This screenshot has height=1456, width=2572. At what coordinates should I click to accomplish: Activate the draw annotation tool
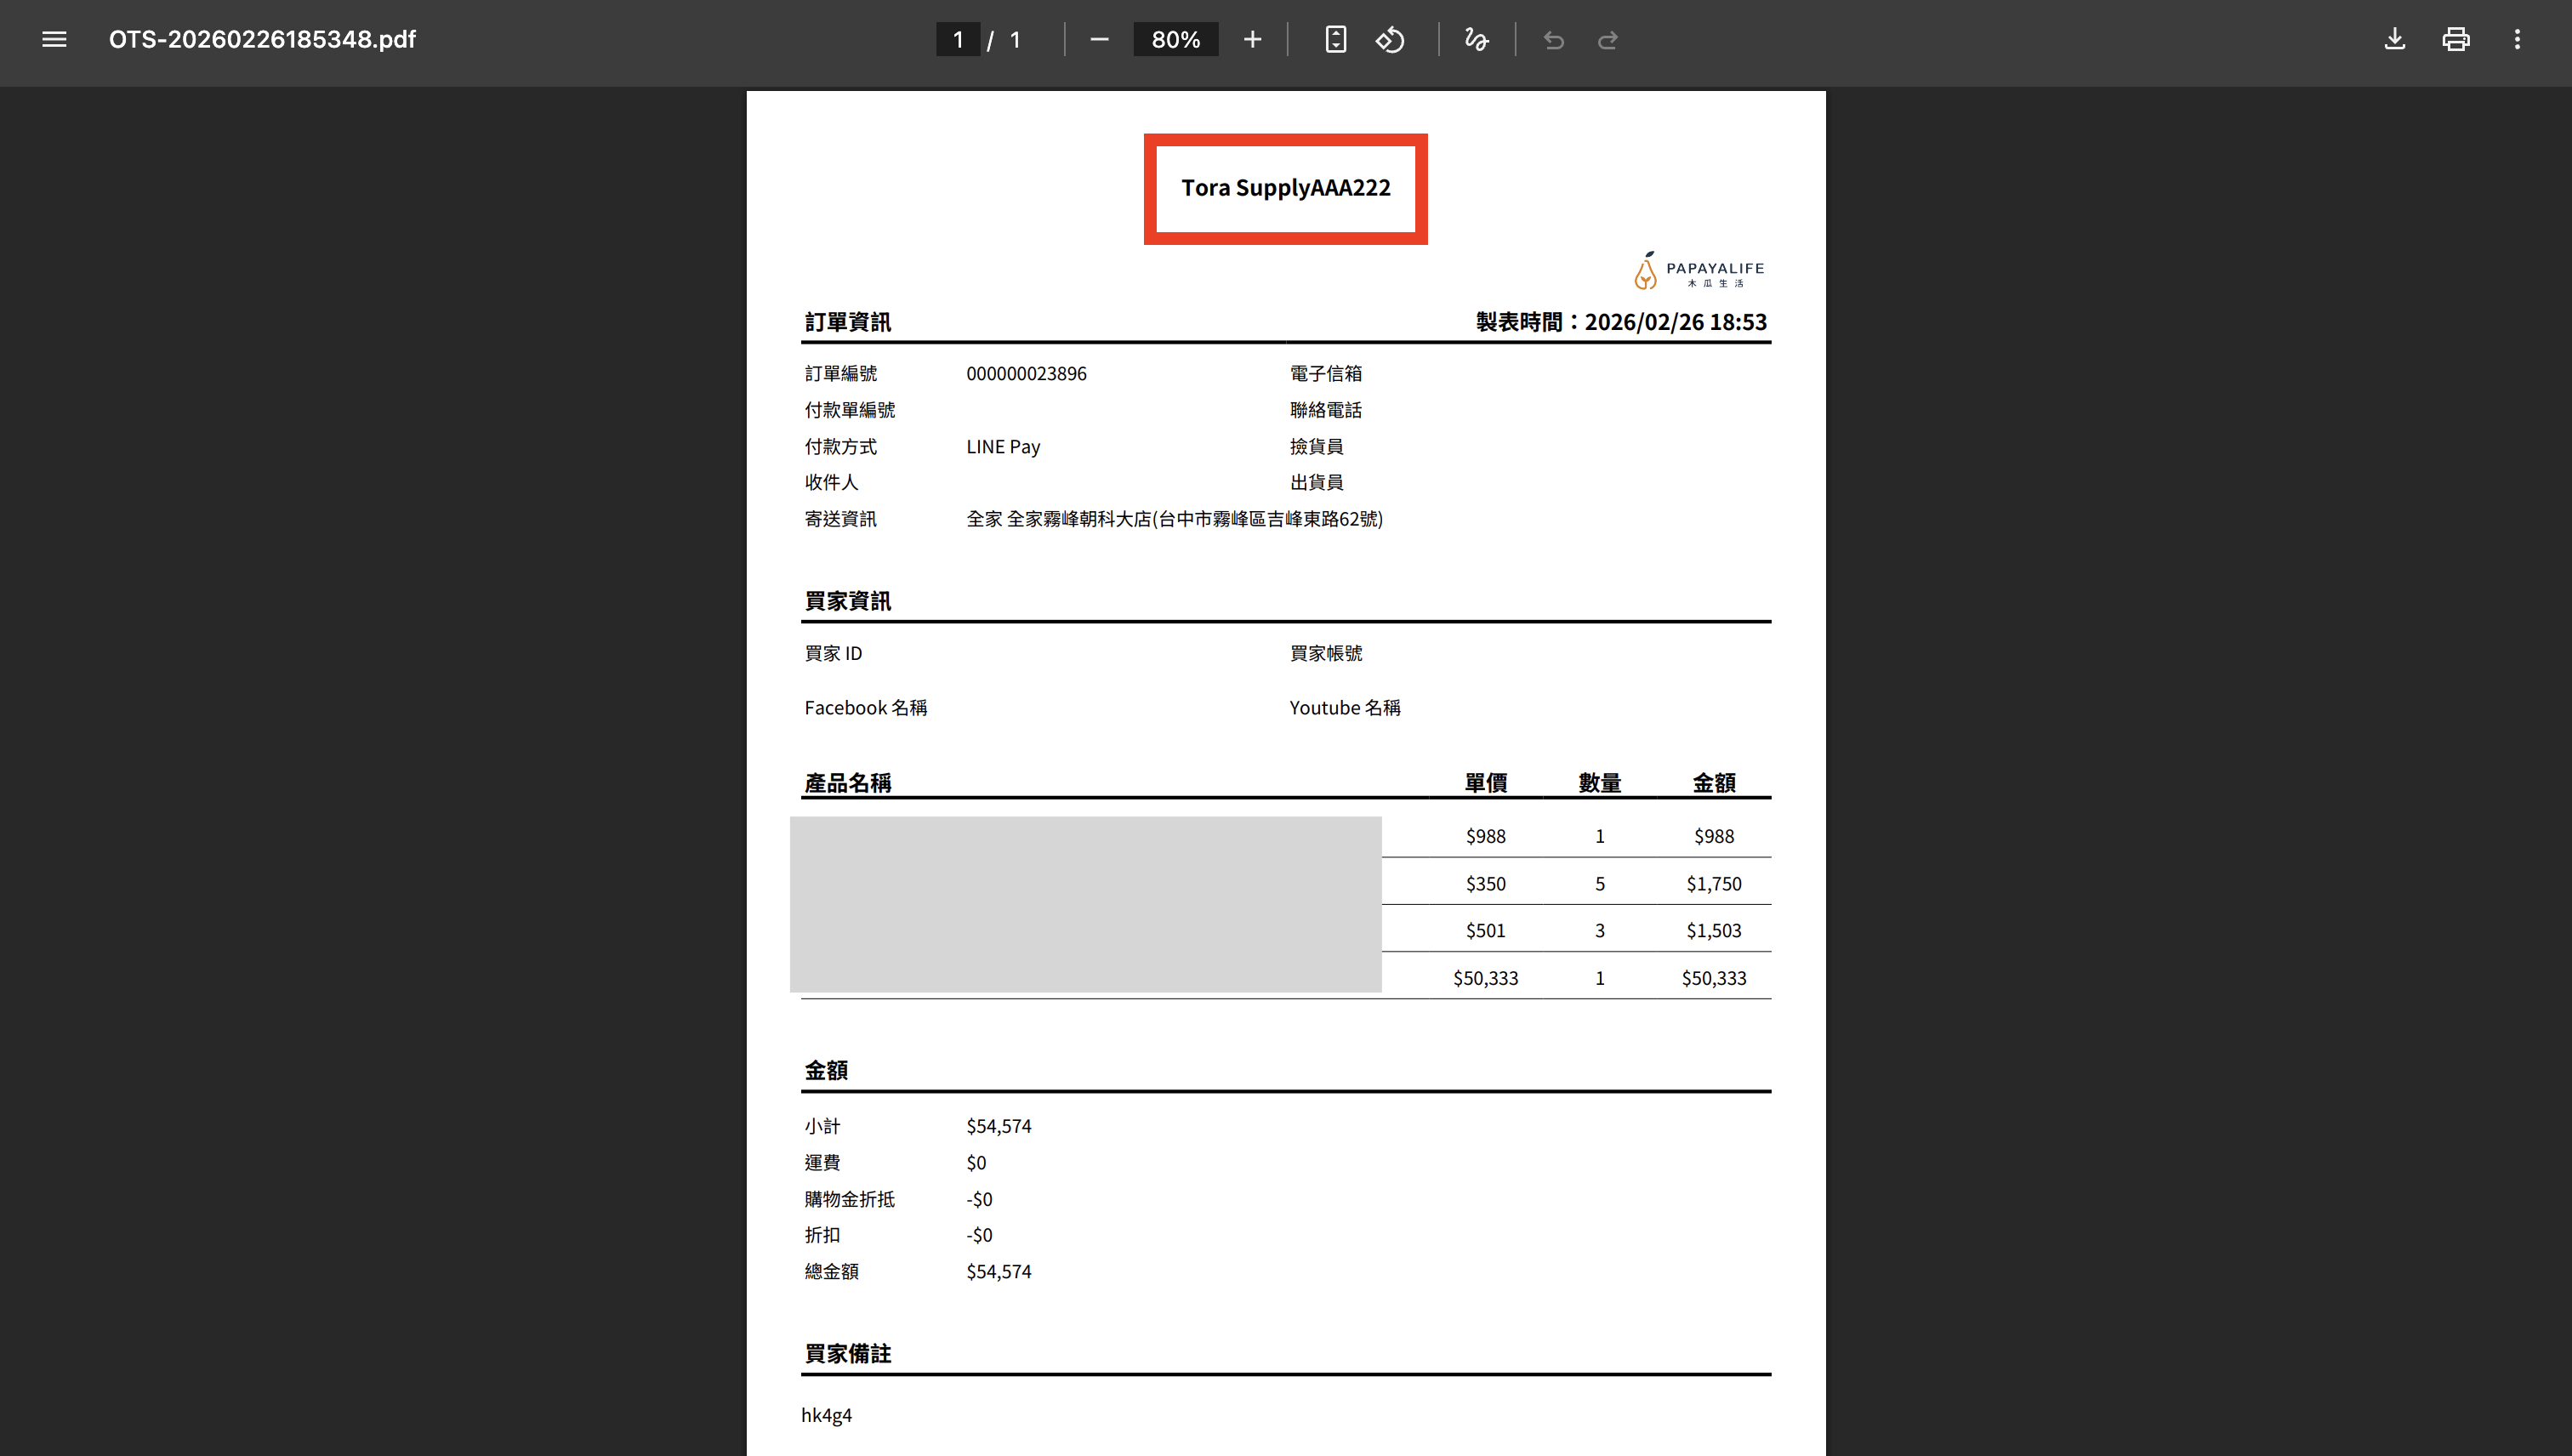1476,40
